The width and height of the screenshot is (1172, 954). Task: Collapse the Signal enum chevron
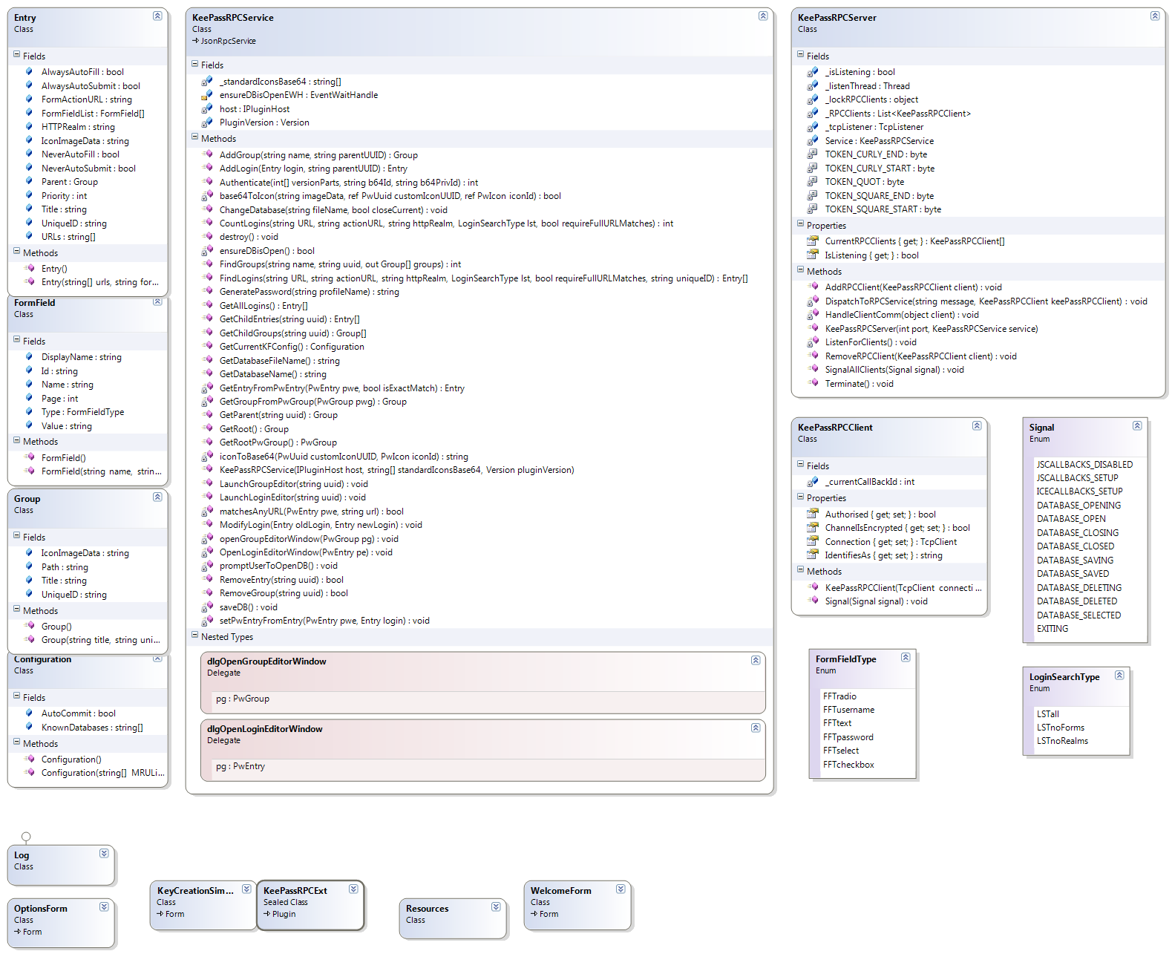pyautogui.click(x=1137, y=425)
